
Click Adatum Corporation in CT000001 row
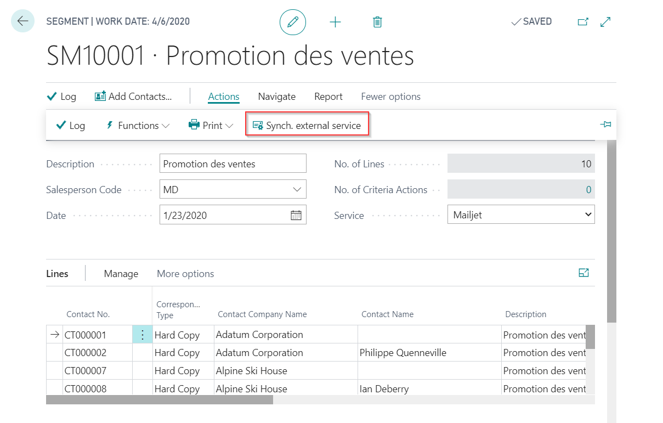(x=259, y=335)
